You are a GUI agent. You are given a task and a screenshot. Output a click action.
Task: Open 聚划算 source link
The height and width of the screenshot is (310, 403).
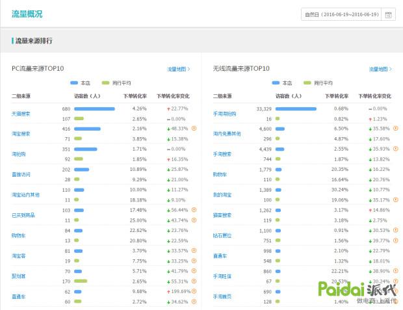[x=18, y=276]
